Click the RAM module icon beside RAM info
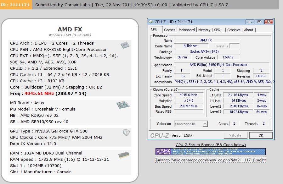The width and height of the screenshot is (283, 184). click(x=124, y=155)
